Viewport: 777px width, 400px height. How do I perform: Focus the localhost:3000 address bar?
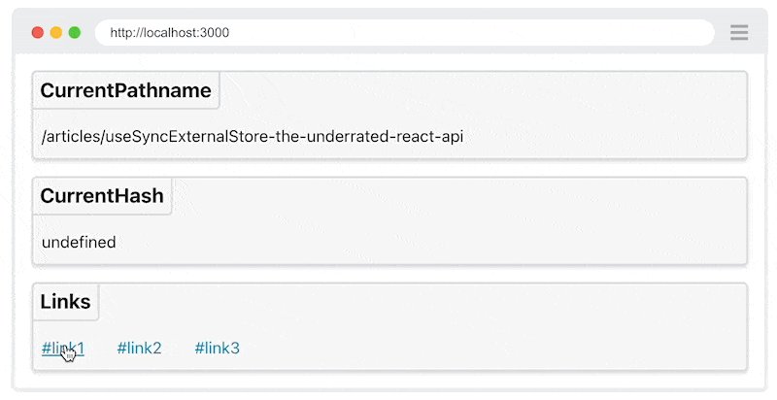coord(404,33)
